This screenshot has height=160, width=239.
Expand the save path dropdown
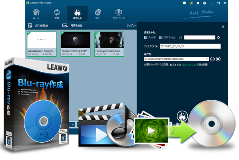207,59
